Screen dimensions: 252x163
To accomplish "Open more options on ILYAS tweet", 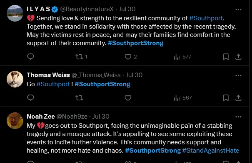I will click(238, 10).
